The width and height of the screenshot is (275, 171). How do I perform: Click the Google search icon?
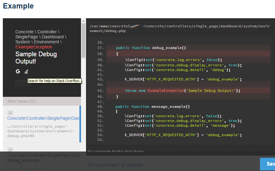click(18, 71)
